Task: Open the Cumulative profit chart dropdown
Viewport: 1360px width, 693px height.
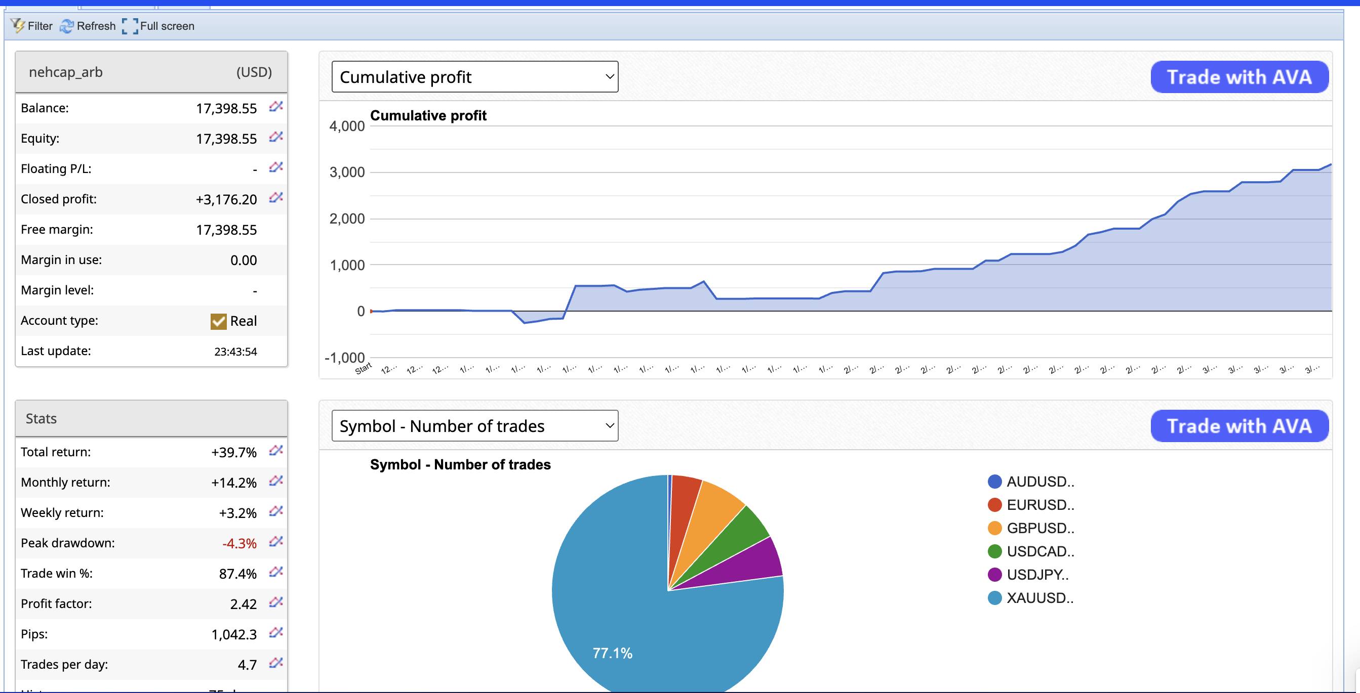Action: pyautogui.click(x=474, y=77)
